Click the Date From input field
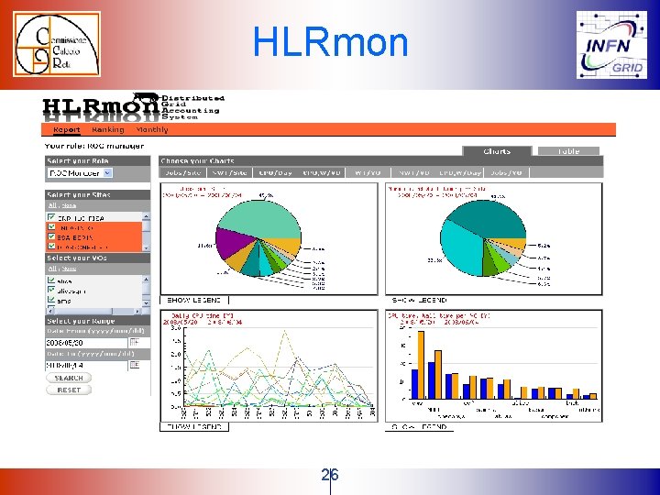Screen dimensions: 660x495 86,343
